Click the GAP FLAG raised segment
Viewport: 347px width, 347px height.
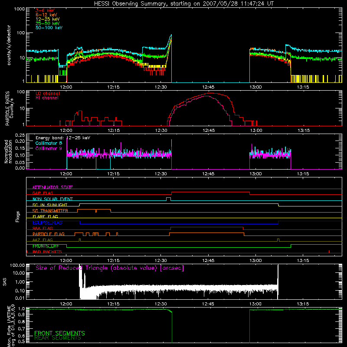(x=210, y=192)
